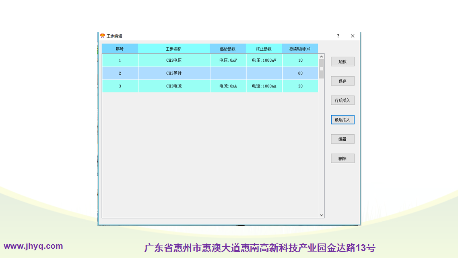Click the 终止参数 column header

[x=264, y=49]
